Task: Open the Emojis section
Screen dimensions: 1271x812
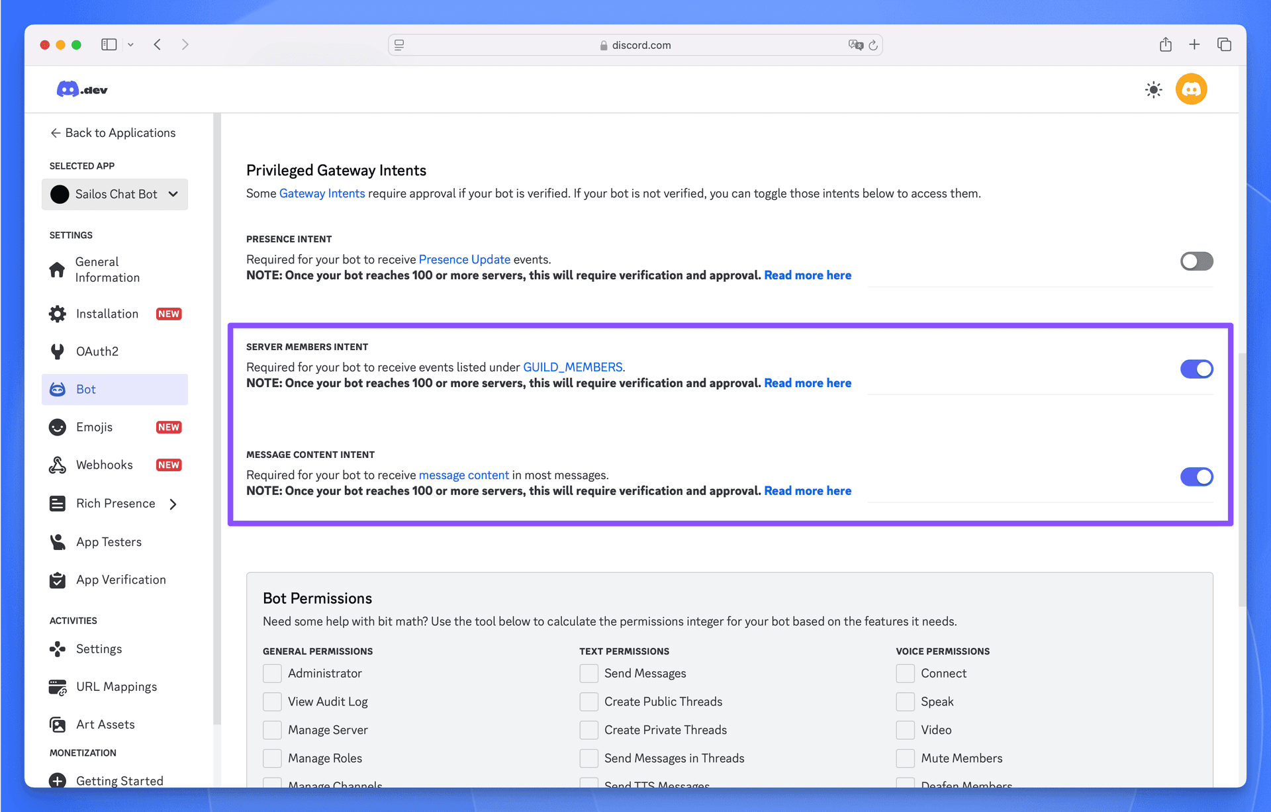Action: [94, 427]
